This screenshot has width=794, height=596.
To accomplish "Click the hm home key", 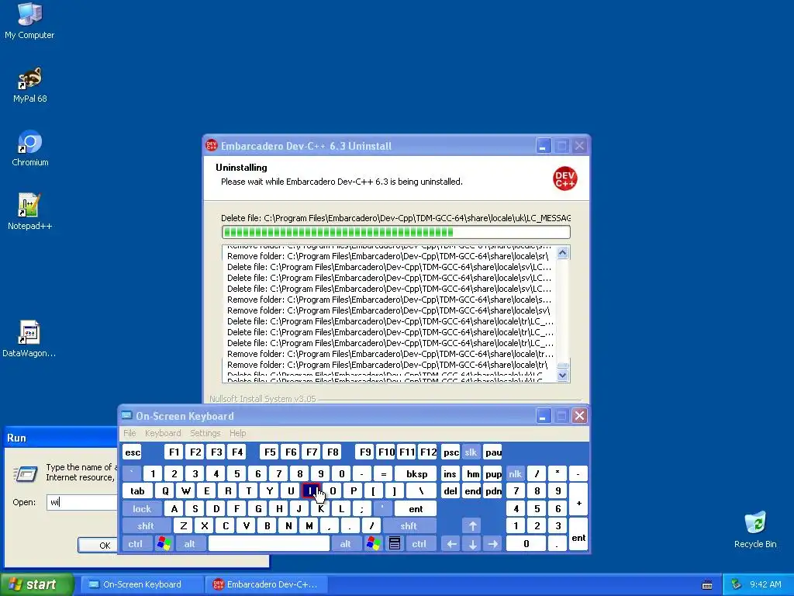I will click(472, 474).
